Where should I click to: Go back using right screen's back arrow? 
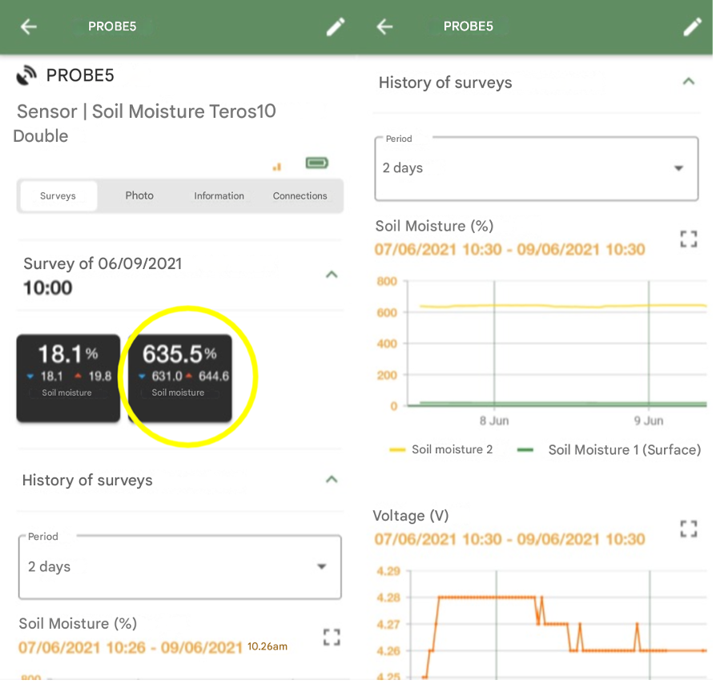tap(384, 26)
